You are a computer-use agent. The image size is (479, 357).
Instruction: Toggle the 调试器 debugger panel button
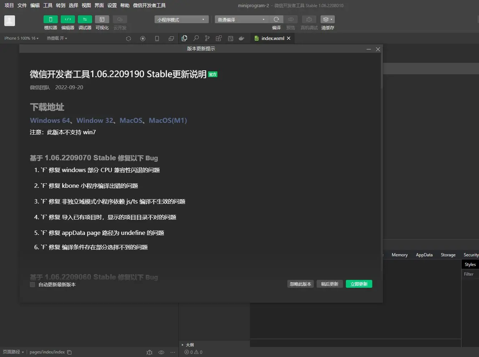point(85,19)
